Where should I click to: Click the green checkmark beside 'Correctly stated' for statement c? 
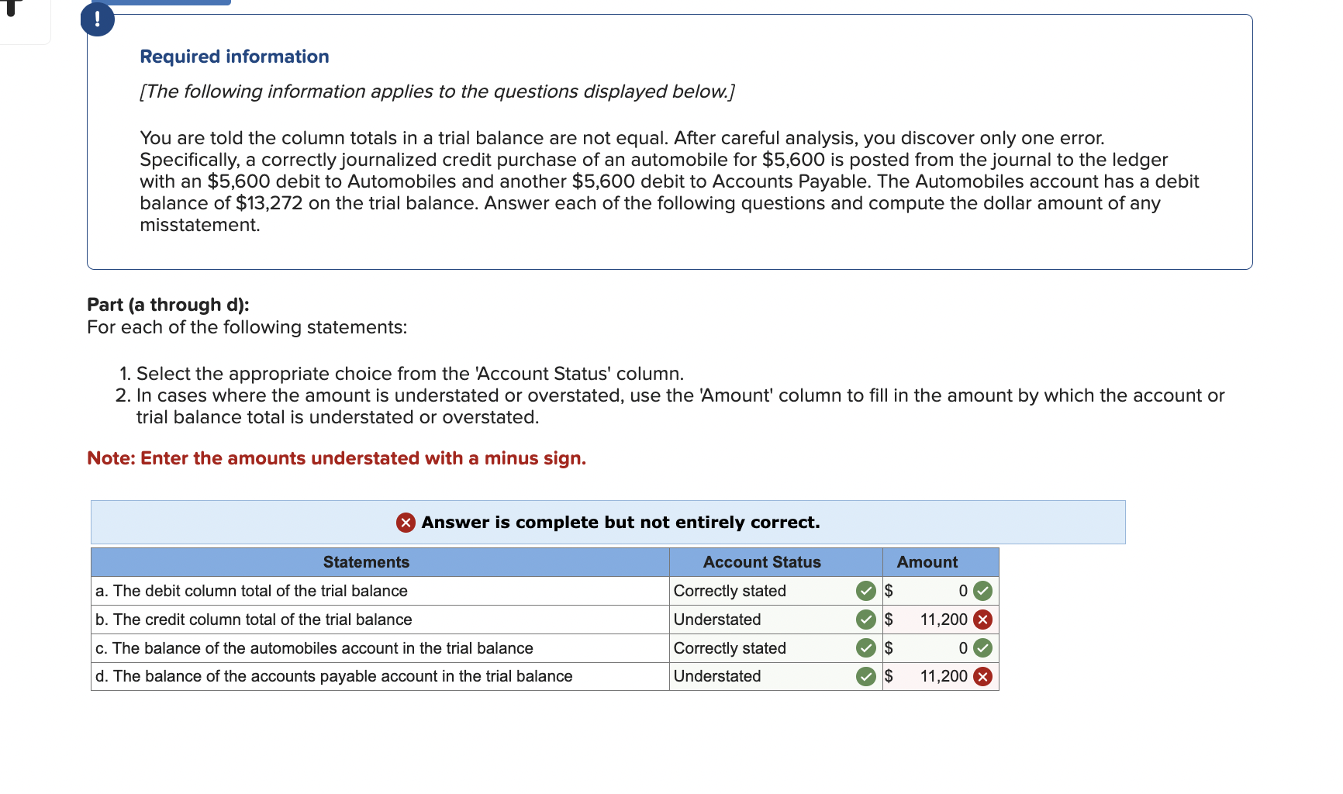[865, 649]
